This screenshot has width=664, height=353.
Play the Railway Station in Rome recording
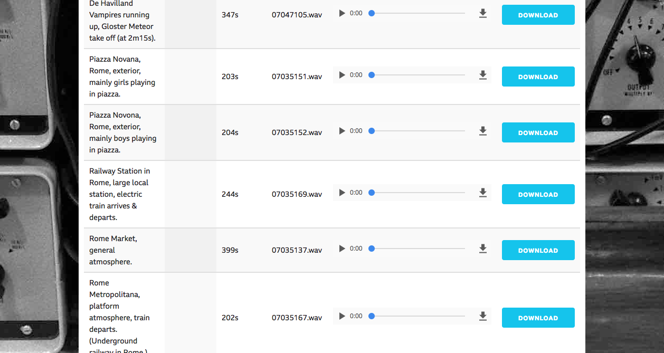(x=342, y=193)
